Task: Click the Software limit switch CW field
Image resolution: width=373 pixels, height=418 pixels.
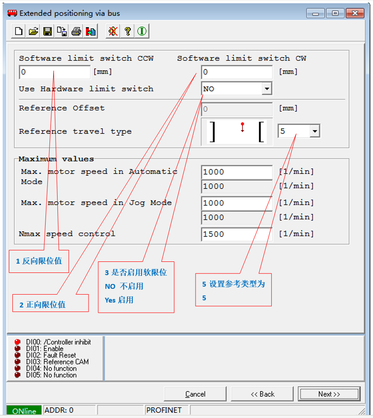Action: tap(237, 72)
